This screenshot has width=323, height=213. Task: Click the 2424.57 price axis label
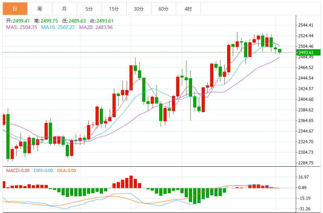[x=306, y=89]
